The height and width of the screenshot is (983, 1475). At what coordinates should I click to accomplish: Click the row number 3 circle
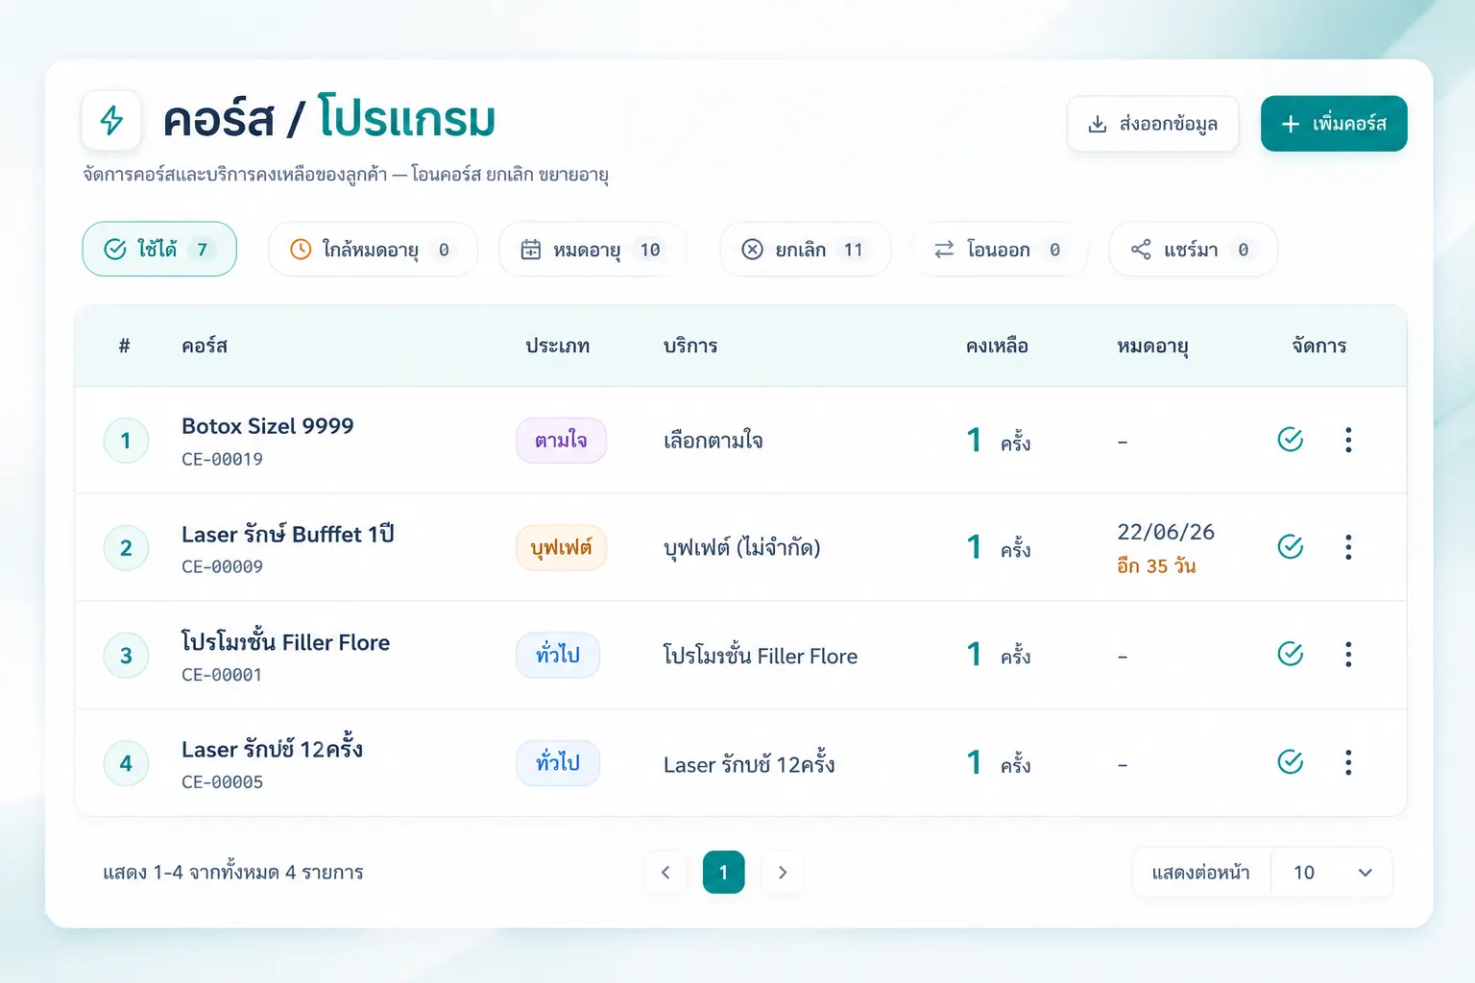tap(126, 656)
